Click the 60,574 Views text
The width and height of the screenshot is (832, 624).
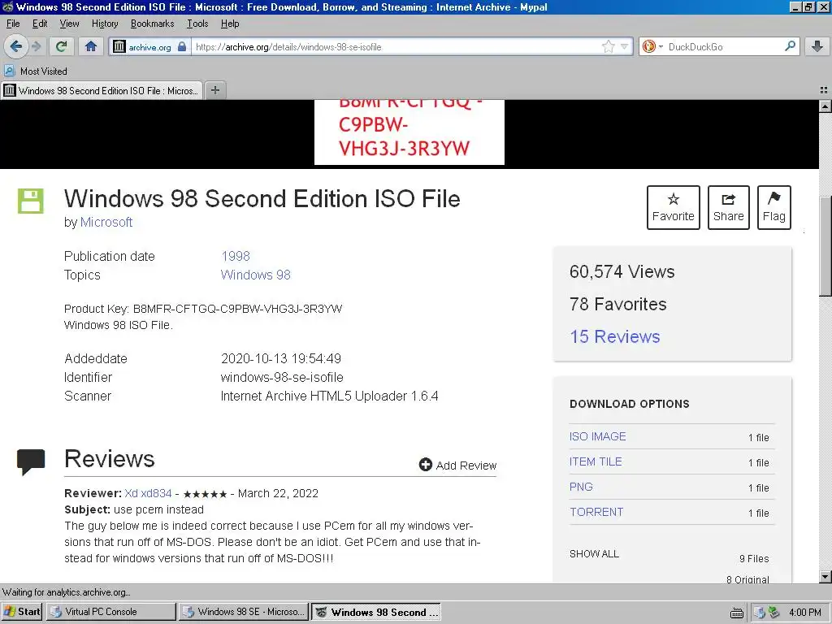tap(622, 271)
